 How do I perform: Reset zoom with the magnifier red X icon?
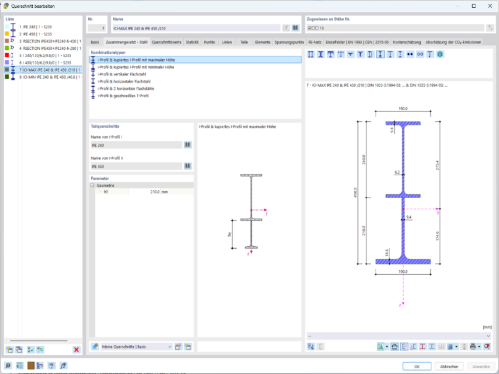pyautogui.click(x=487, y=346)
